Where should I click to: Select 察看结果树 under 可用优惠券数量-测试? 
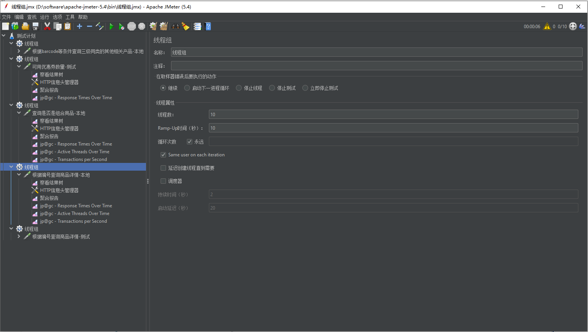click(x=51, y=75)
